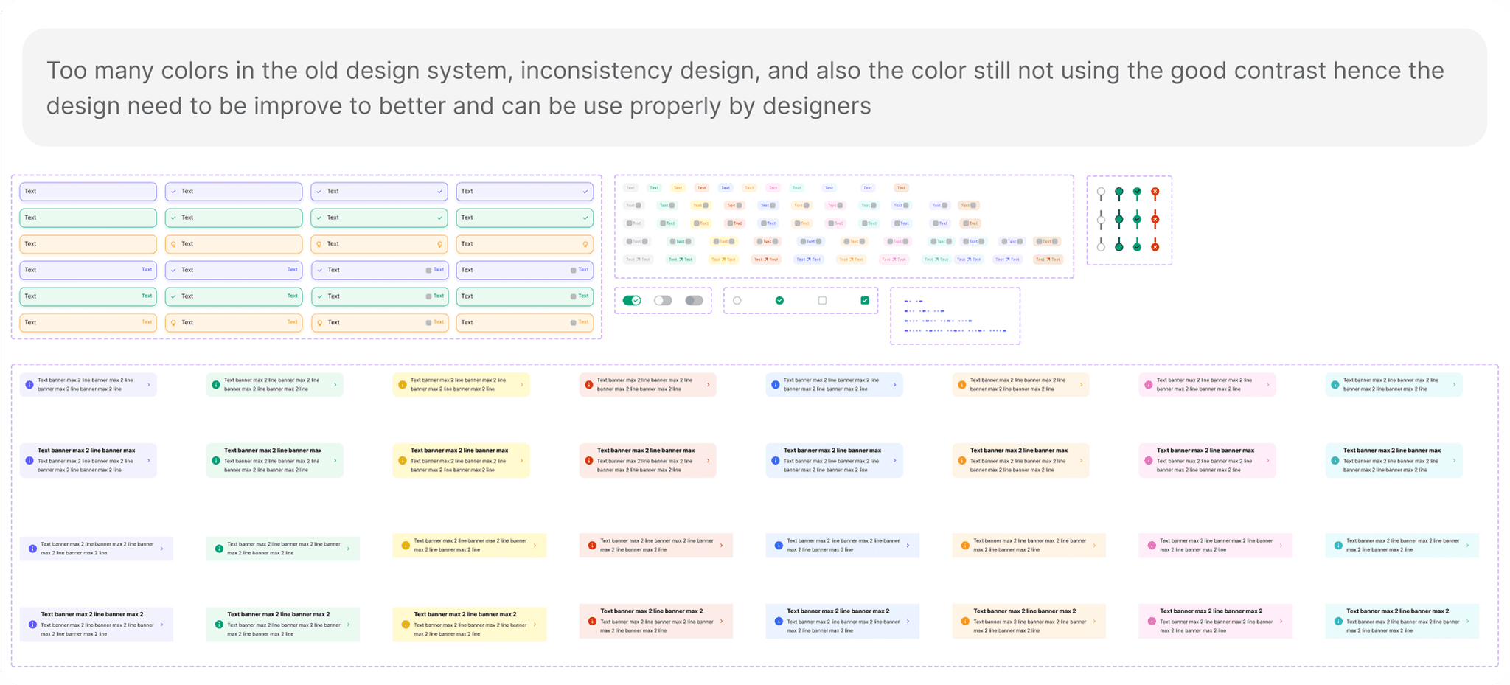Screen dimensions: 1510x685
Task: Uncheck the green checked square checkbox
Action: [x=865, y=300]
